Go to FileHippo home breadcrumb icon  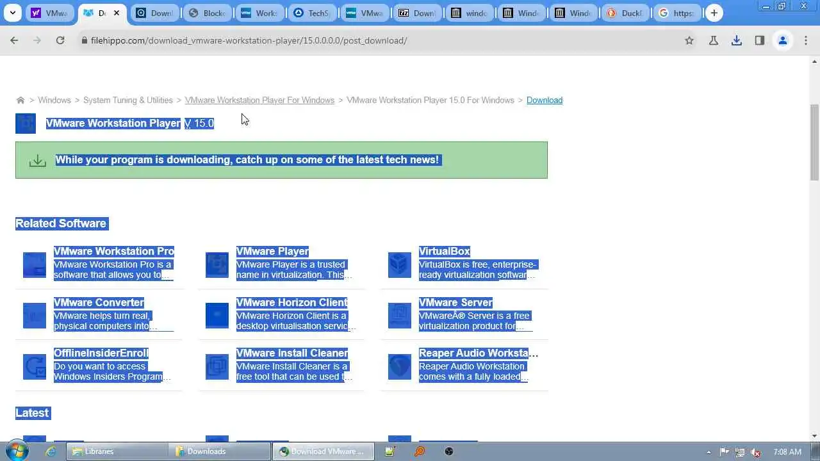[20, 100]
